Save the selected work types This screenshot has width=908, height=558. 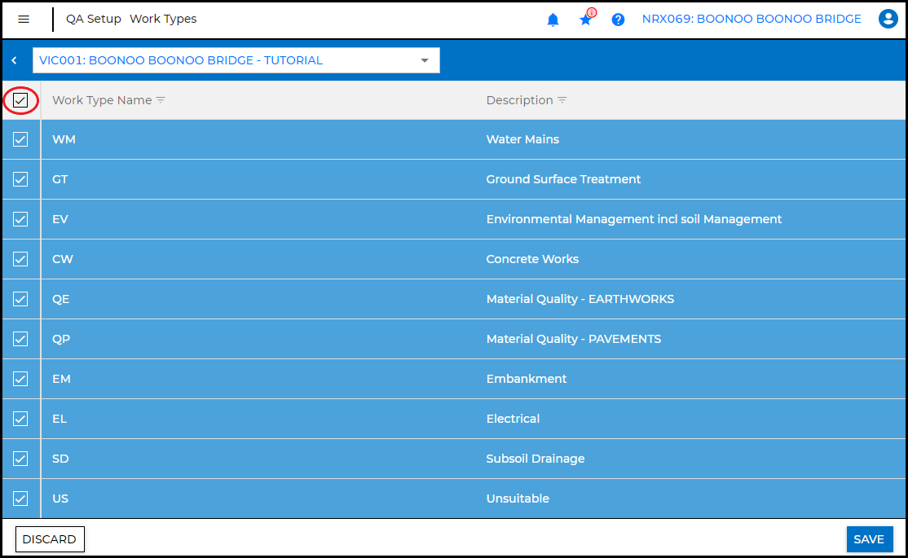click(x=869, y=539)
